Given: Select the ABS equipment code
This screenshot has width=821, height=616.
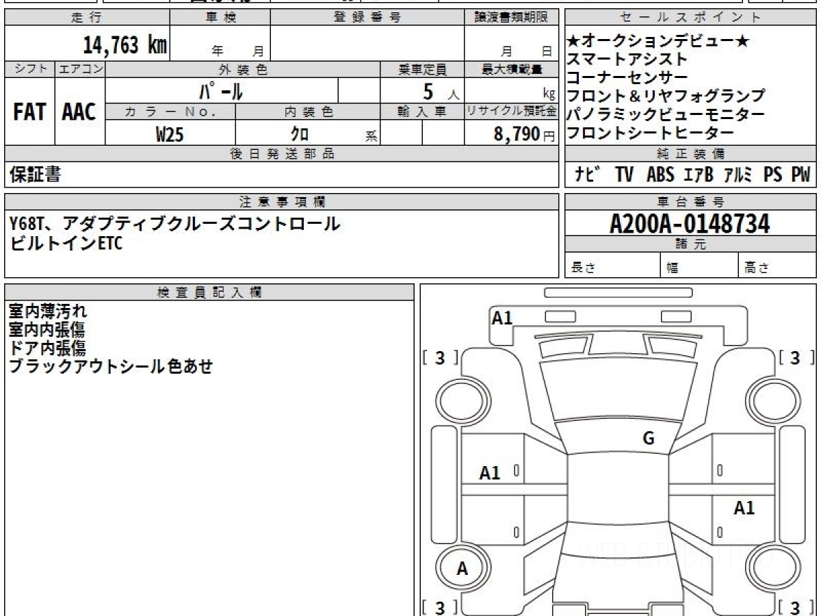Looking at the screenshot, I should coord(660,175).
